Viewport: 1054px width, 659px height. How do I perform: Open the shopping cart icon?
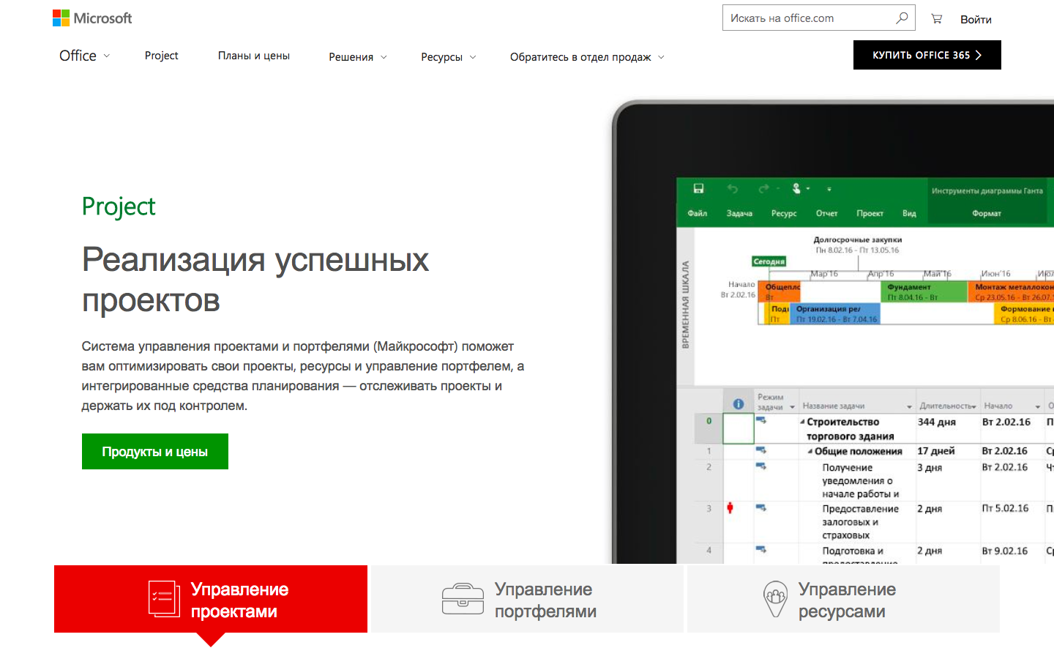[x=937, y=18]
